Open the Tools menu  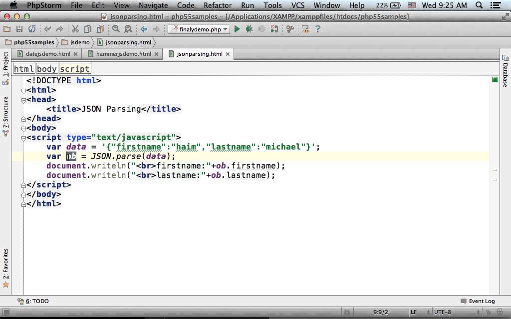click(273, 5)
